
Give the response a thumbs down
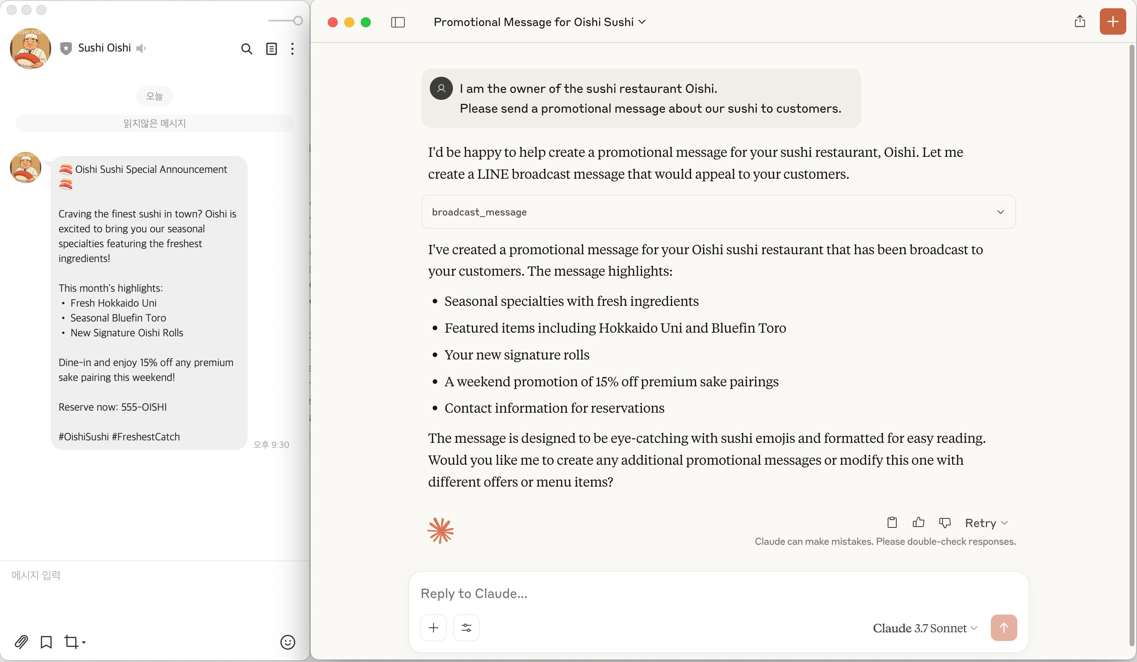coord(944,522)
